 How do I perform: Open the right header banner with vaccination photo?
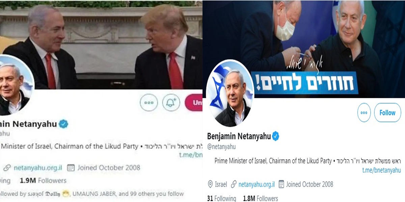click(x=304, y=49)
